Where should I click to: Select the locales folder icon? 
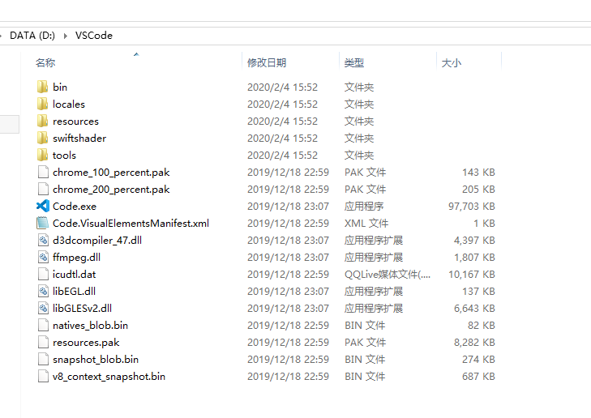(43, 104)
